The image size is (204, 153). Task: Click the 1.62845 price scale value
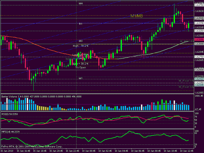199,52
